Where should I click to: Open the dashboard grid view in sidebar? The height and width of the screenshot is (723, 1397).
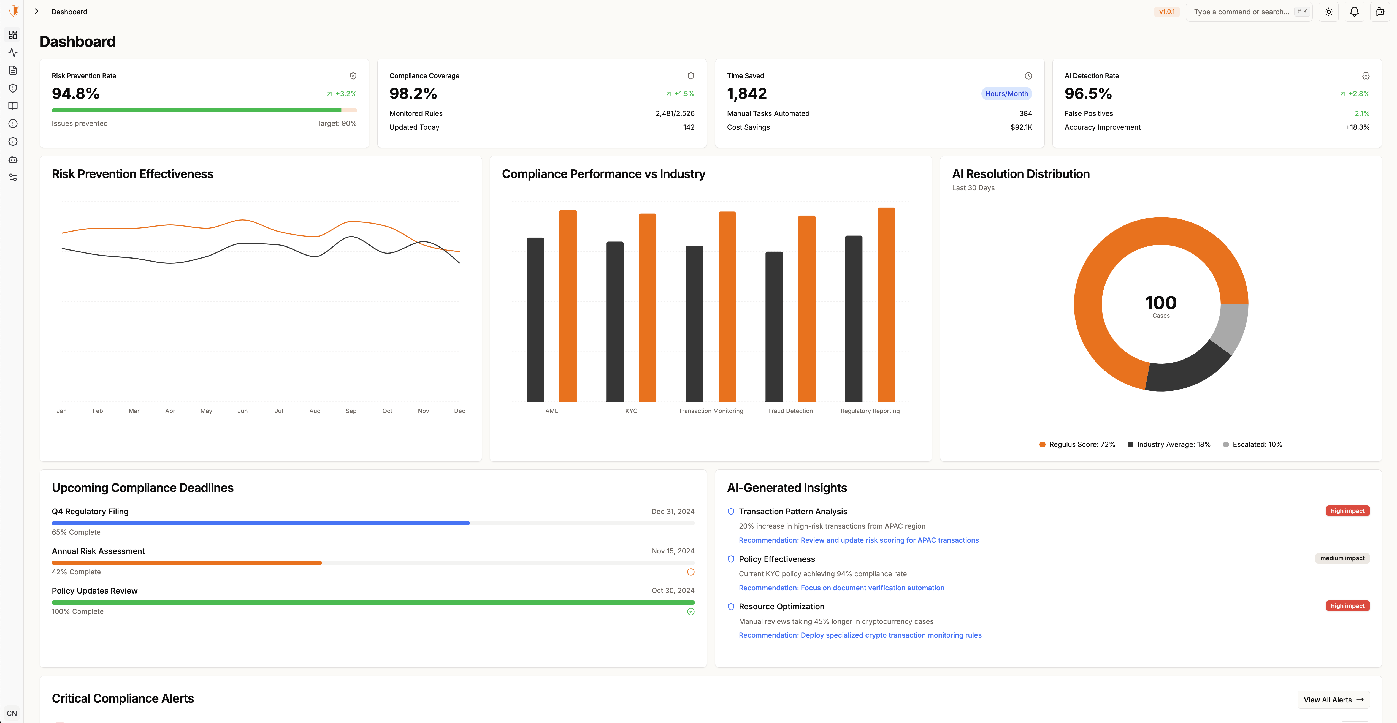click(12, 35)
